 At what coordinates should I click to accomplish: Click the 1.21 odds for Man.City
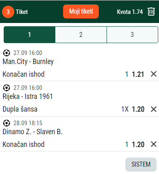click(x=138, y=74)
